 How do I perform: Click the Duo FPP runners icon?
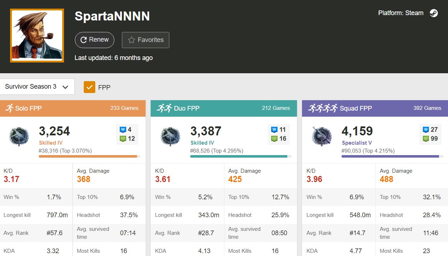(x=164, y=108)
